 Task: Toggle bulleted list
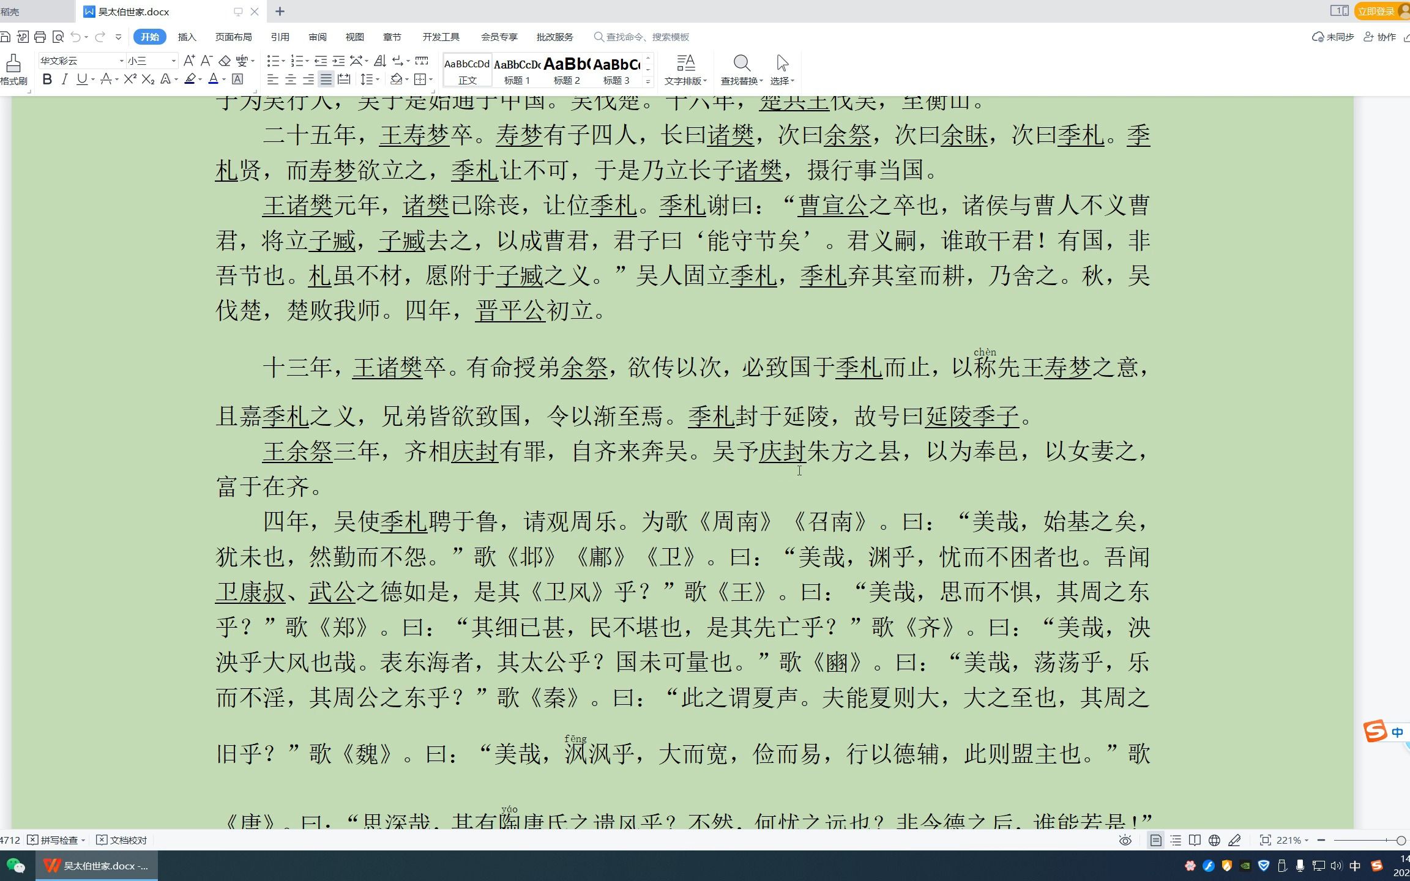click(x=273, y=61)
